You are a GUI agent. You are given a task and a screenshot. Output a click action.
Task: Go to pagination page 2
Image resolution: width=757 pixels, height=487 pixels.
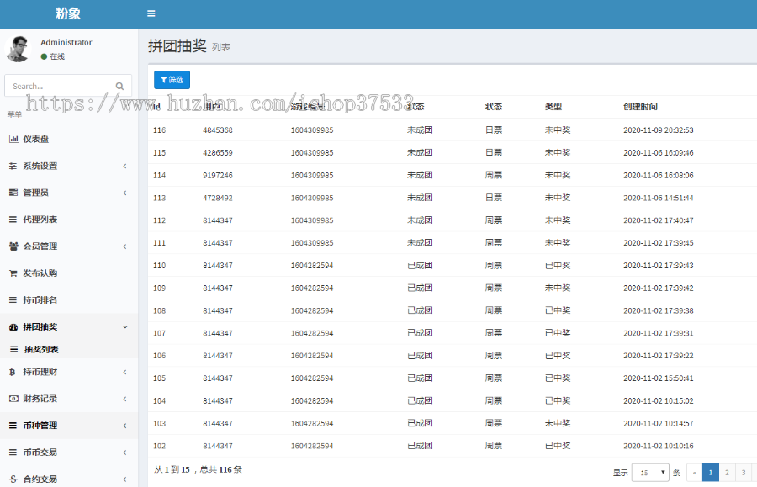coord(727,473)
